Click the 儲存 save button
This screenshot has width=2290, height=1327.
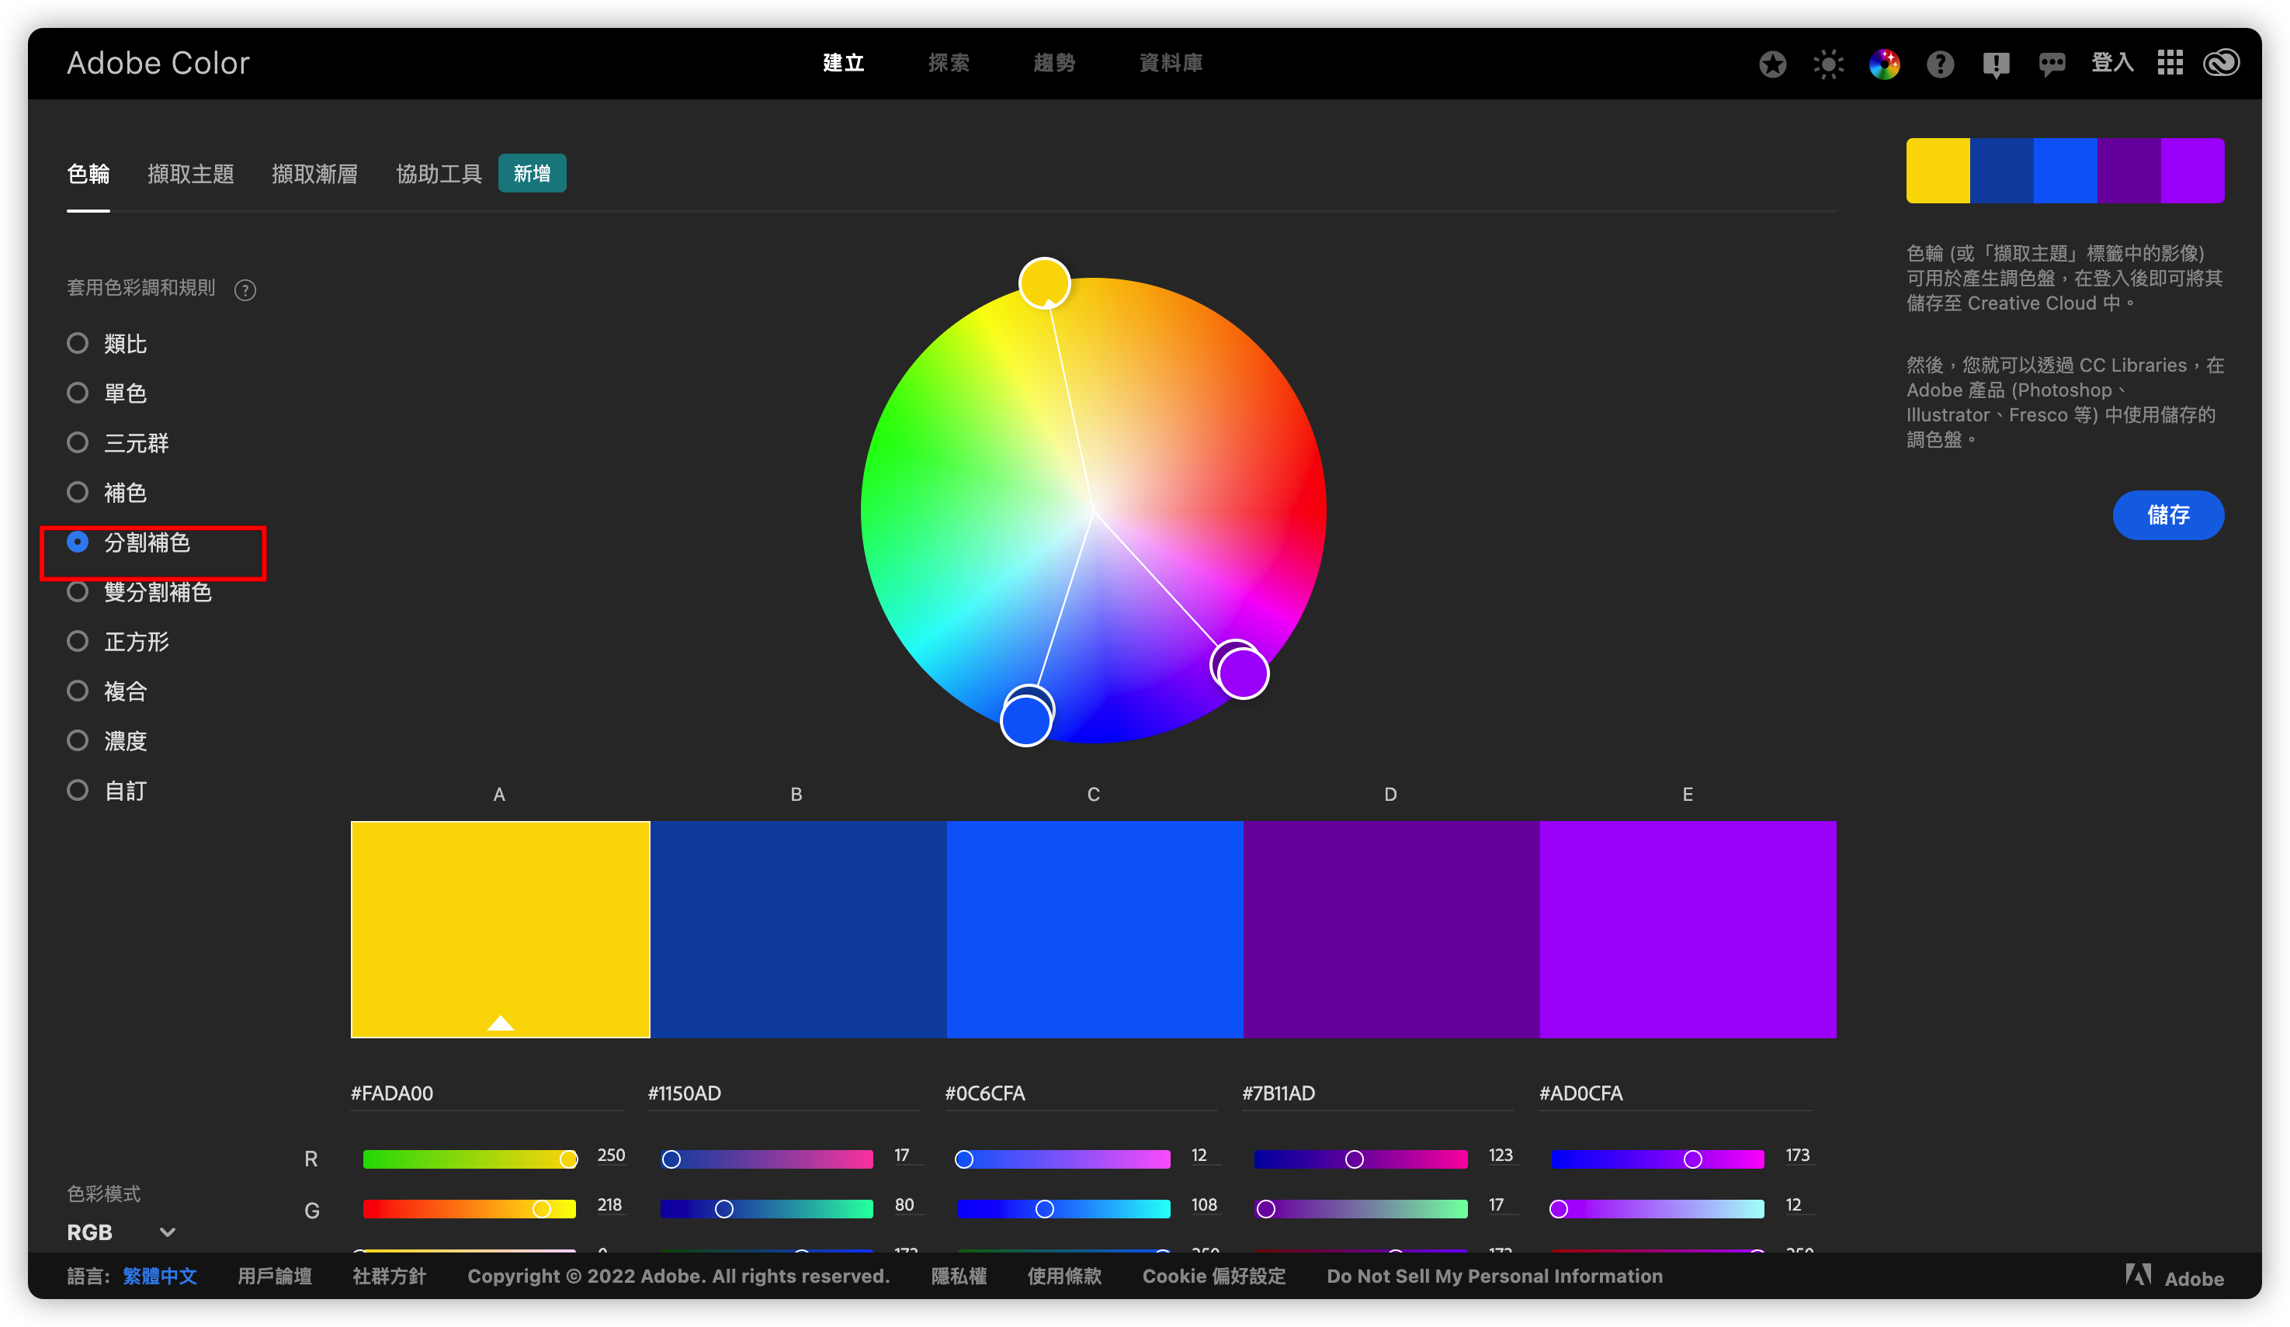(2168, 515)
